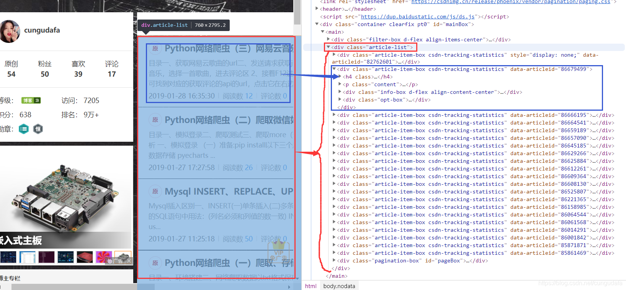Screen dimensions: 626x290
Task: Select the body.nodata breadcrumb
Action: coord(339,286)
